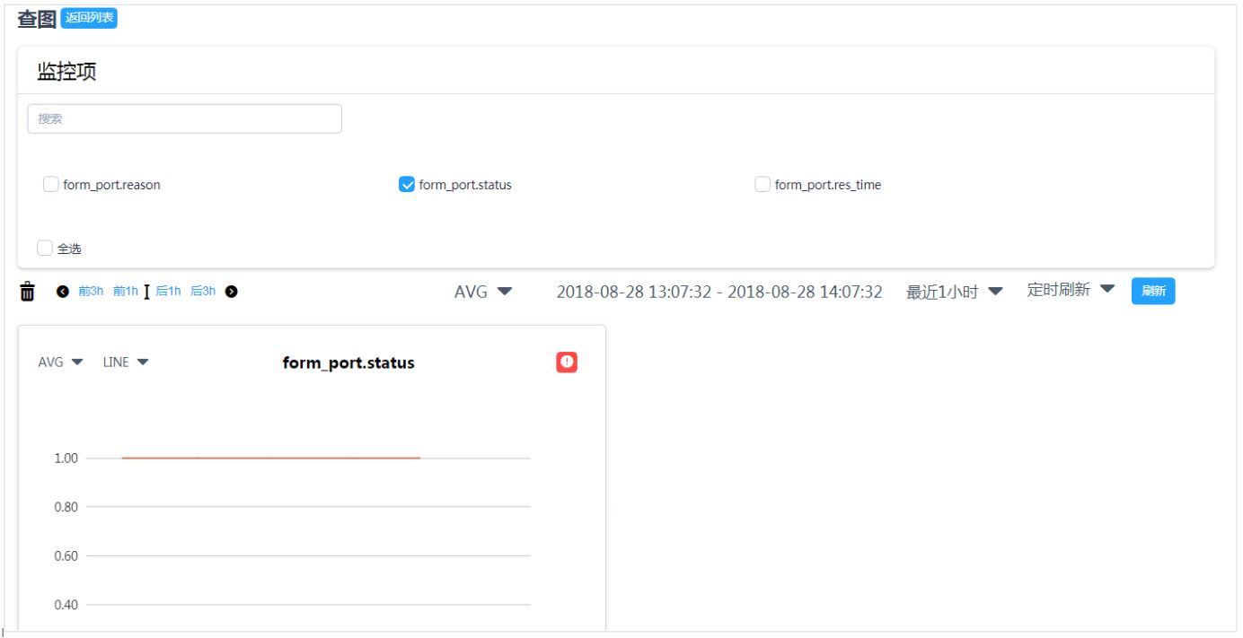
Task: Check the form_port.res_time checkbox
Action: pos(762,184)
